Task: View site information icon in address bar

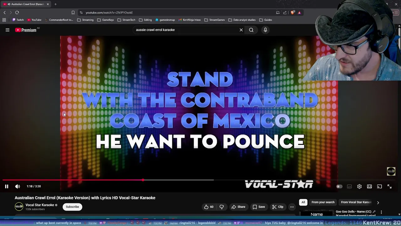Action: pos(81,13)
